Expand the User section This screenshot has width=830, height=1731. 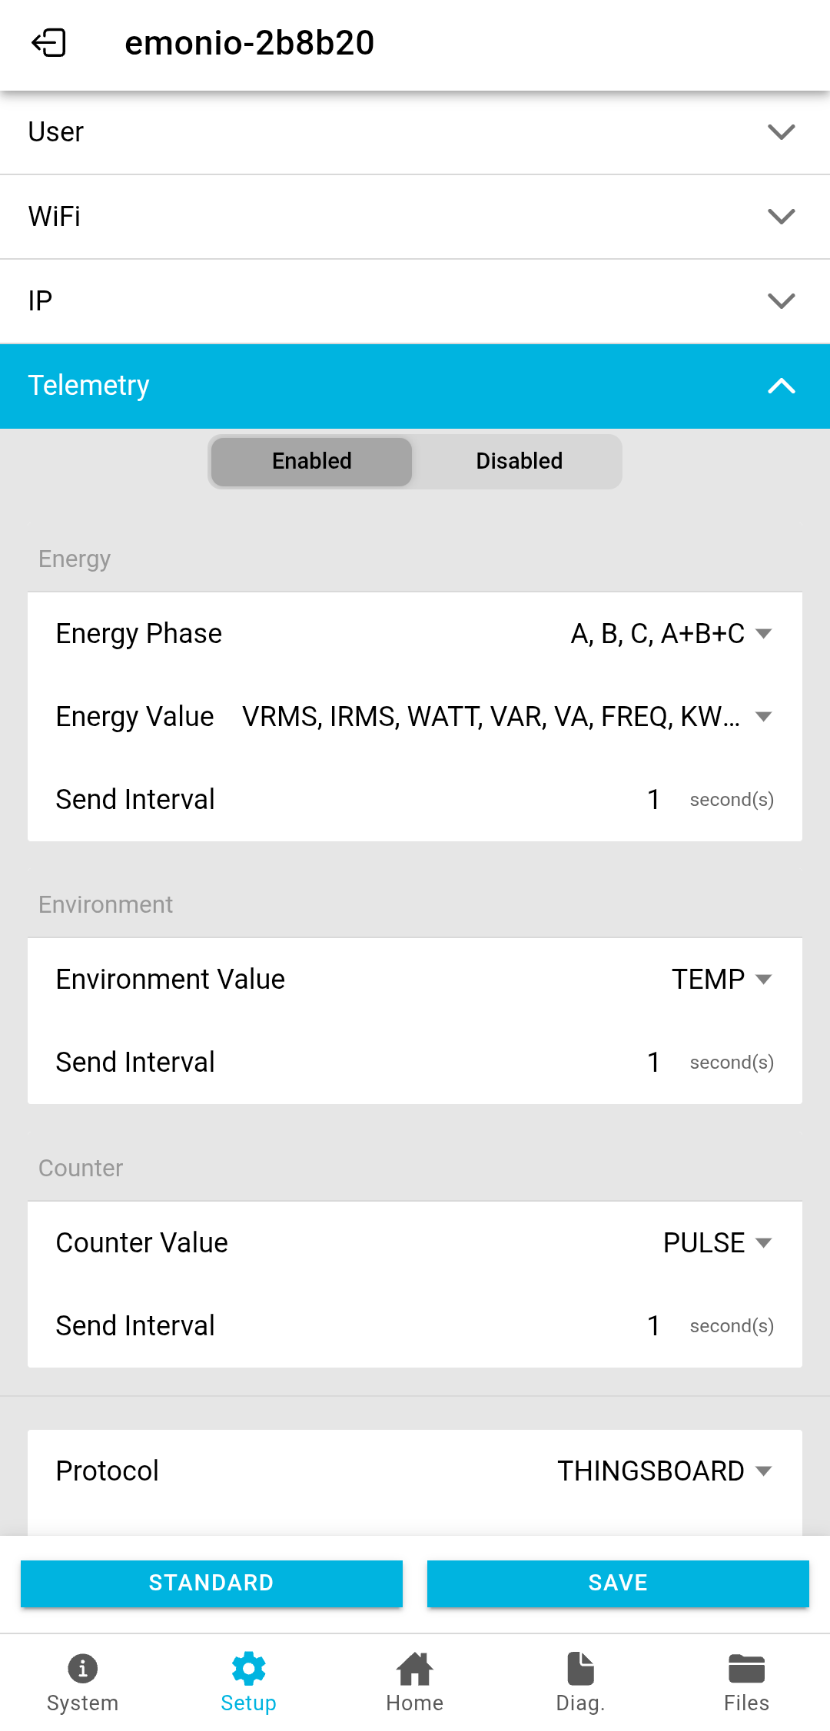tap(781, 132)
